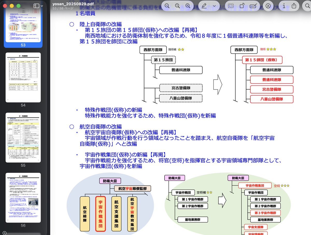Toggle the Markup toolbar pen-circle icon
Image resolution: width=311 pixels, height=235 pixels.
[268, 6]
